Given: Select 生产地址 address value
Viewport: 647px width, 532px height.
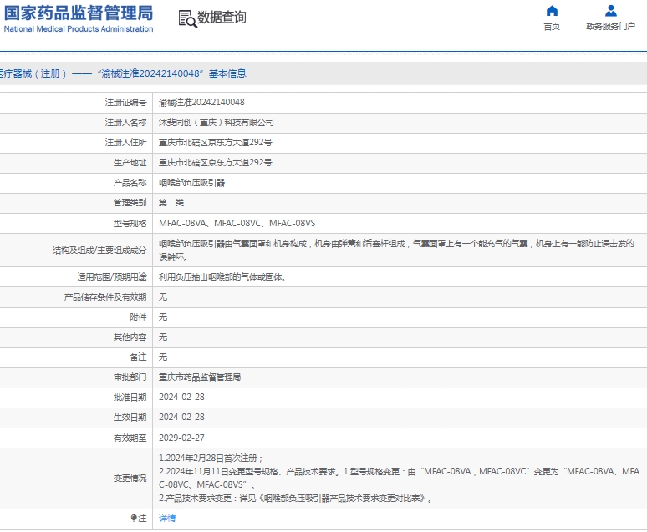Looking at the screenshot, I should click(x=216, y=163).
